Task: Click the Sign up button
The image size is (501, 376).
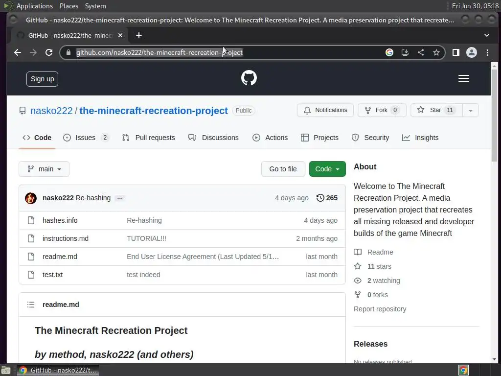Action: [42, 79]
